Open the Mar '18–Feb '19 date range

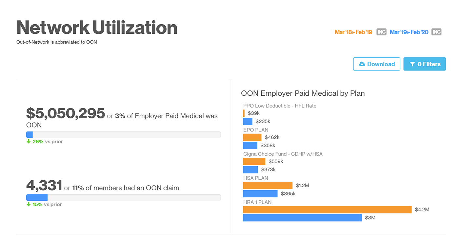click(353, 32)
